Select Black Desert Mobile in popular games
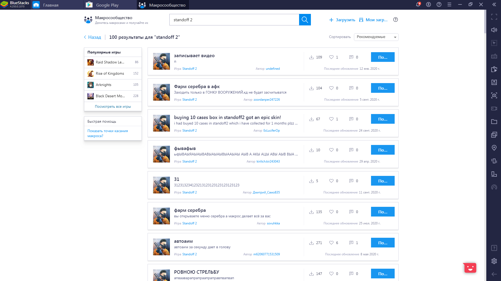 point(113,96)
